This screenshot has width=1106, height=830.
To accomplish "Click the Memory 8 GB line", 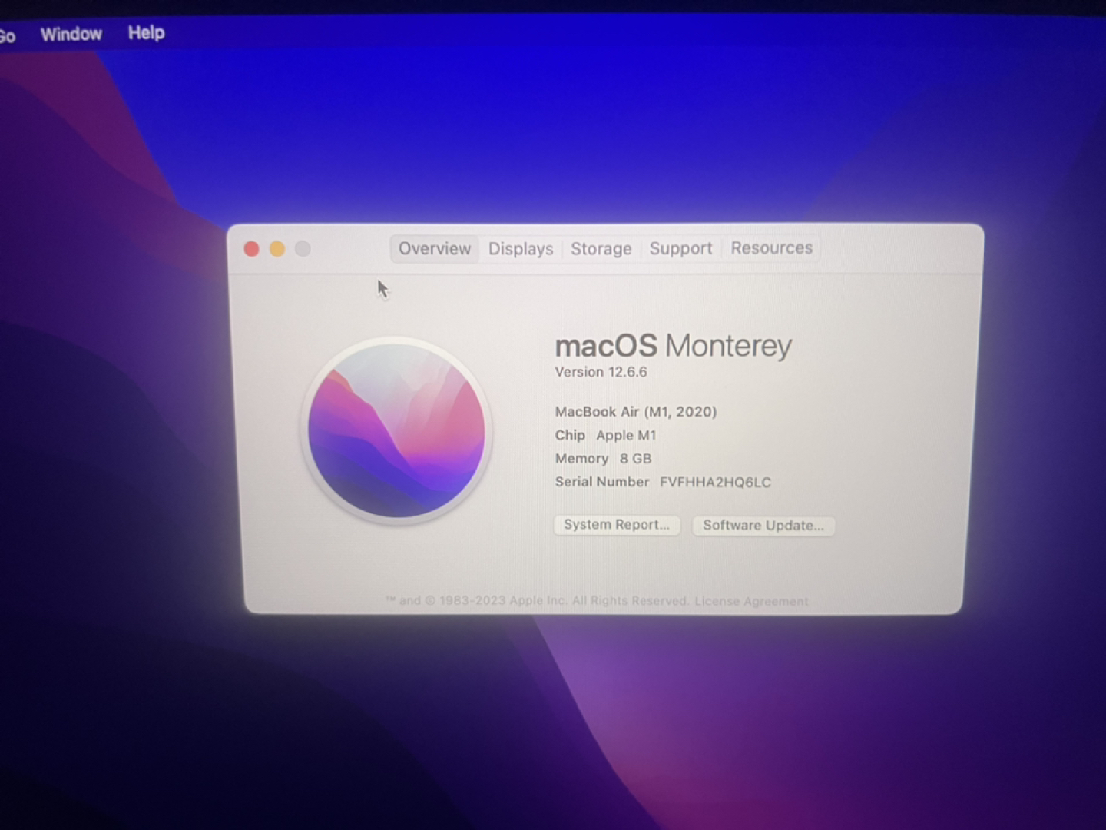I will point(604,459).
